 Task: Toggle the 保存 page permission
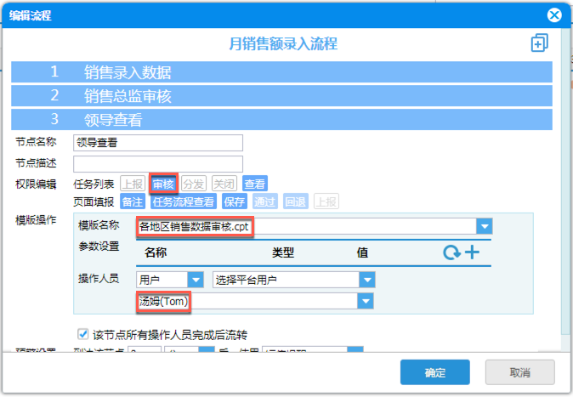point(235,201)
